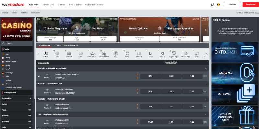Bet on Felix Auger Aliassime at 5.00
Image resolution: width=259 pixels, height=129 pixels.
[x=179, y=39]
